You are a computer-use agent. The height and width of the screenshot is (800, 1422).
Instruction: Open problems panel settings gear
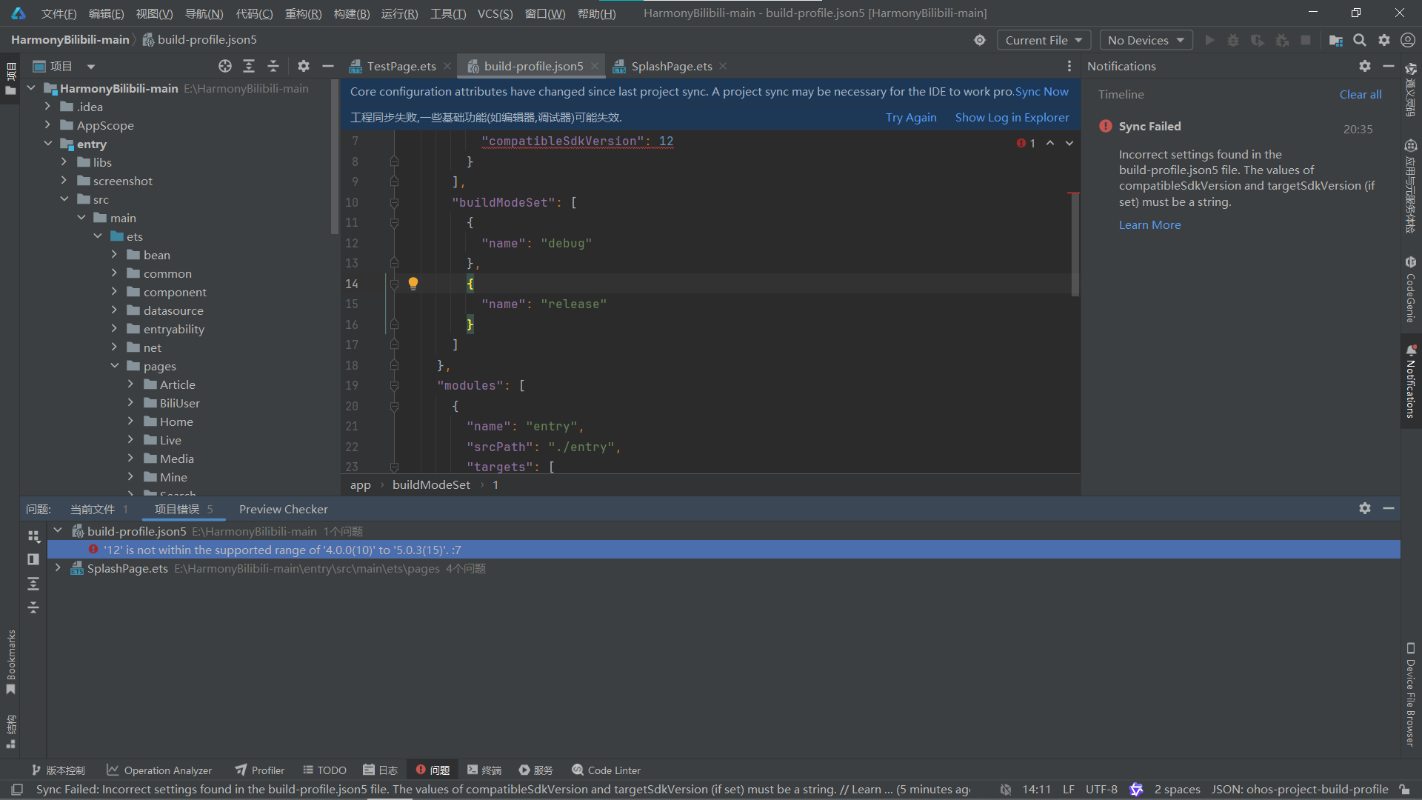[x=1365, y=508]
